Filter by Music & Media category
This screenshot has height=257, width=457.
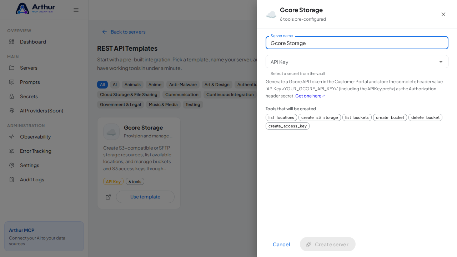[163, 105]
